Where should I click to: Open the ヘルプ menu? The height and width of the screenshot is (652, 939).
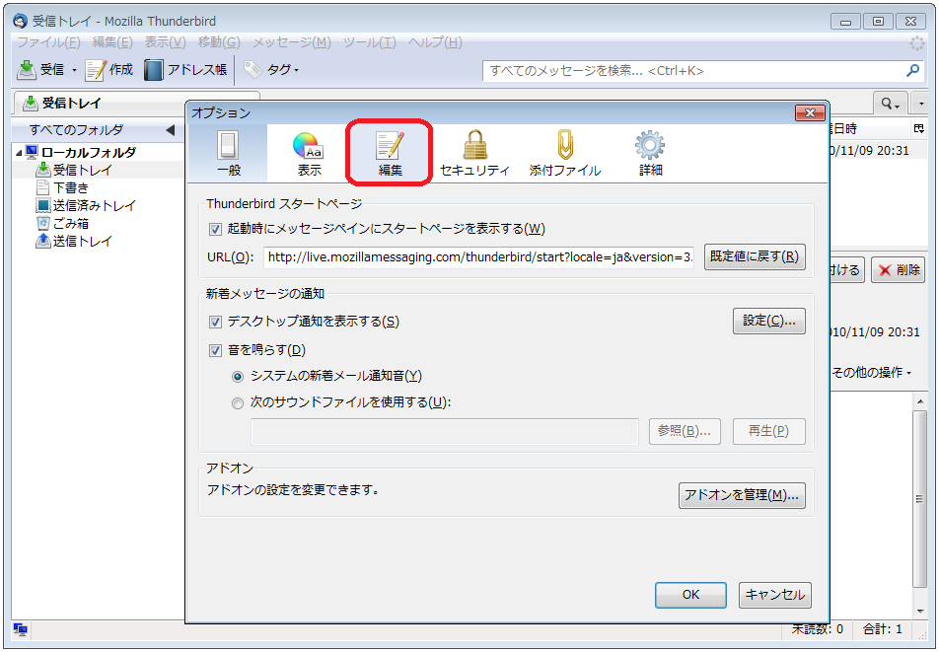(435, 42)
